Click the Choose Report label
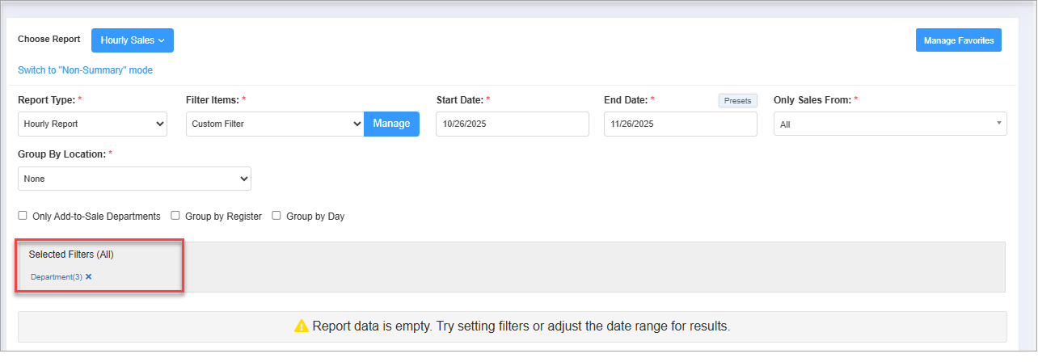Screen dimensions: 1038x362 click(49, 40)
